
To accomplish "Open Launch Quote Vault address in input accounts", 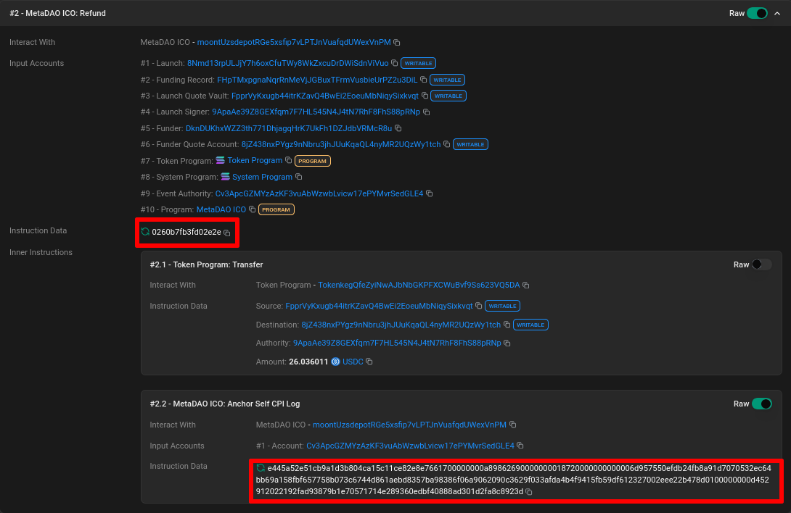I will [x=325, y=96].
